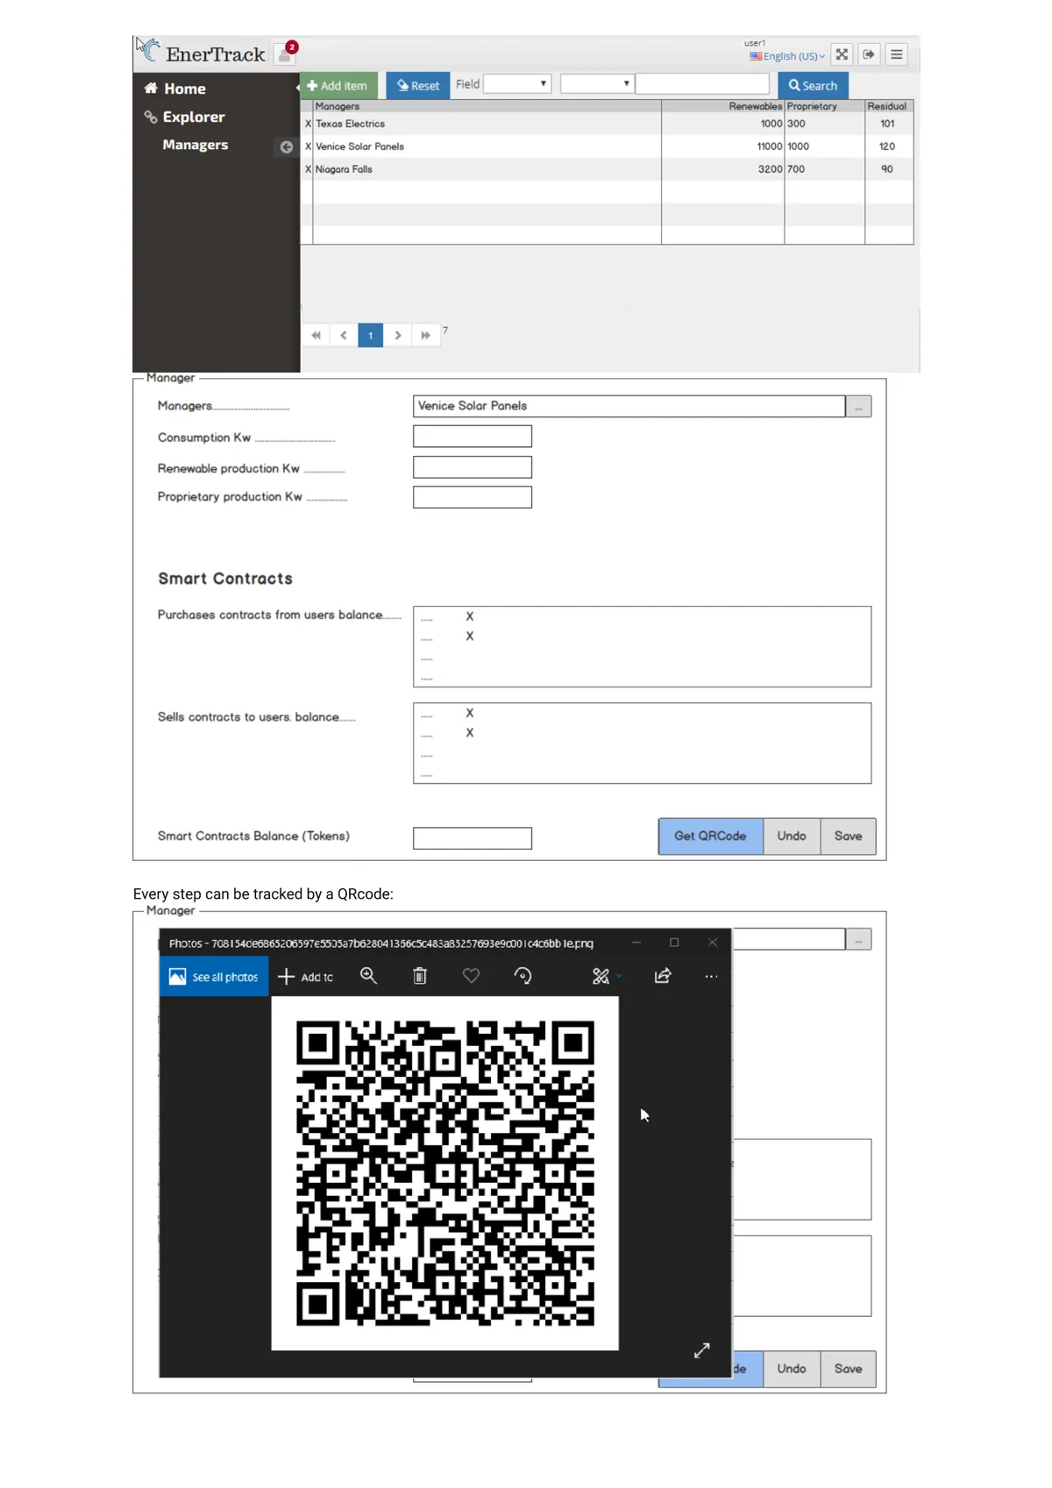Image resolution: width=1052 pixels, height=1488 pixels.
Task: Click the delete trash icon in Photos
Action: 420,976
